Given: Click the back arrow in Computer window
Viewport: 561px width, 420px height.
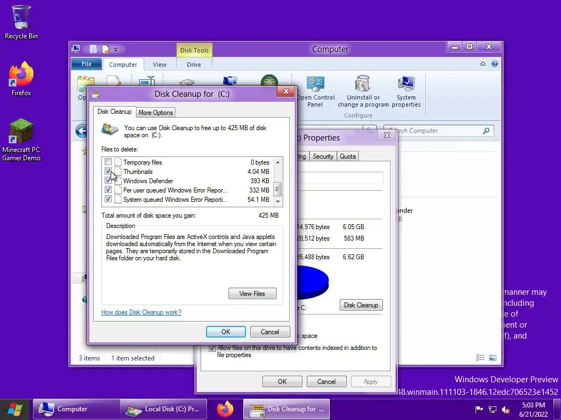Looking at the screenshot, I should (x=82, y=131).
